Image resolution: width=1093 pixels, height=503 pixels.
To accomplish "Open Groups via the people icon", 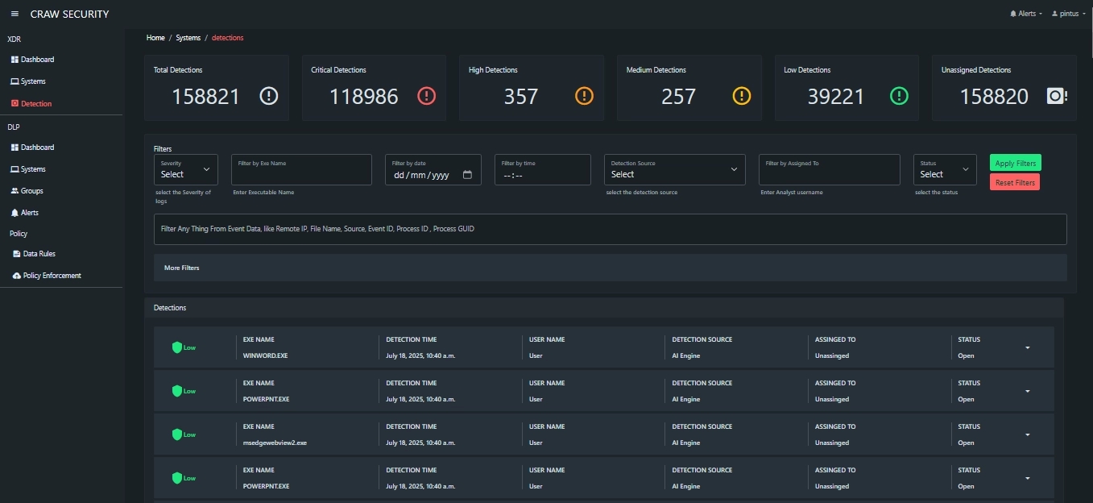I will (15, 190).
